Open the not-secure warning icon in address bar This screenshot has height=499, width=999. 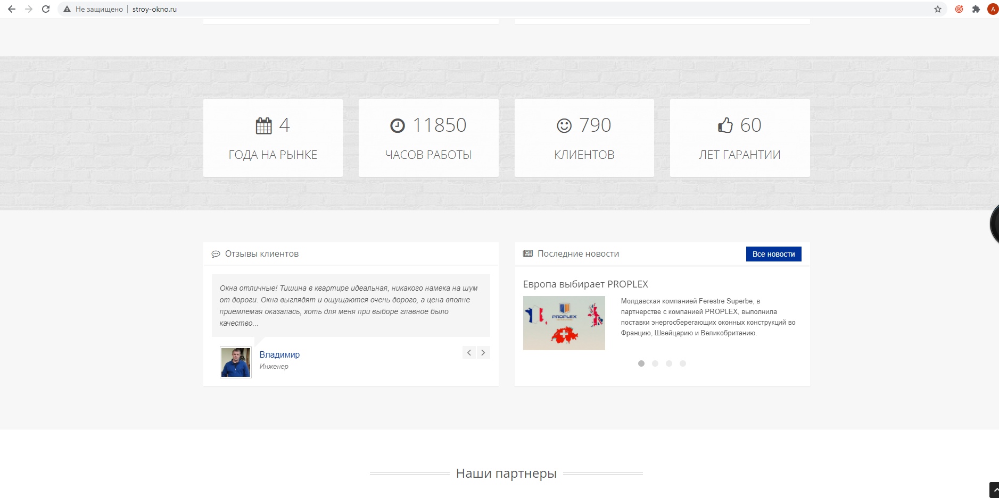pos(67,9)
